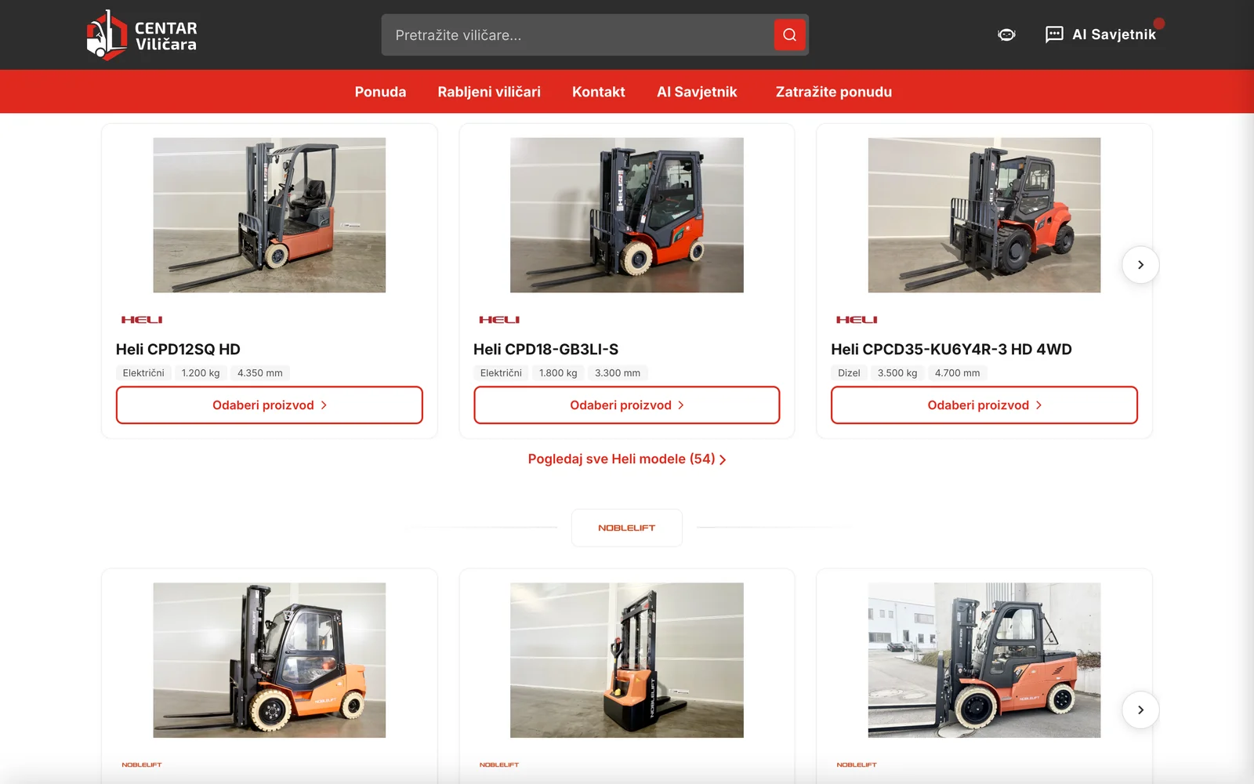Open Rabljeni viličari in the navigation bar

point(489,92)
